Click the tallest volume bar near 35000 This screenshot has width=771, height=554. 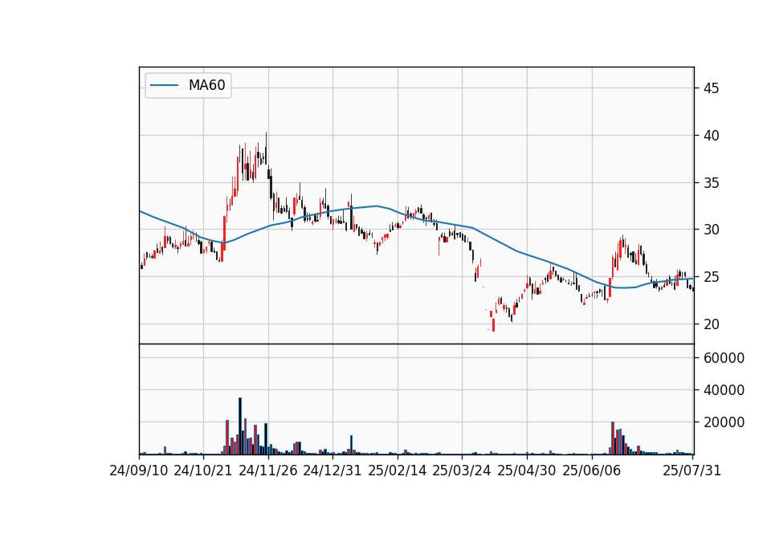click(x=240, y=426)
